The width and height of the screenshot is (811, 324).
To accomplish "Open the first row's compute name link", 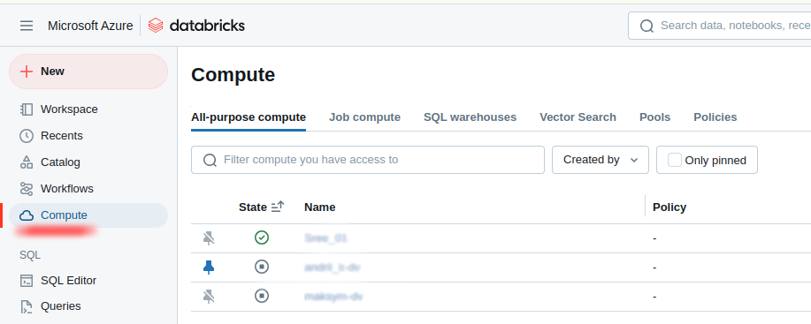I will (325, 238).
